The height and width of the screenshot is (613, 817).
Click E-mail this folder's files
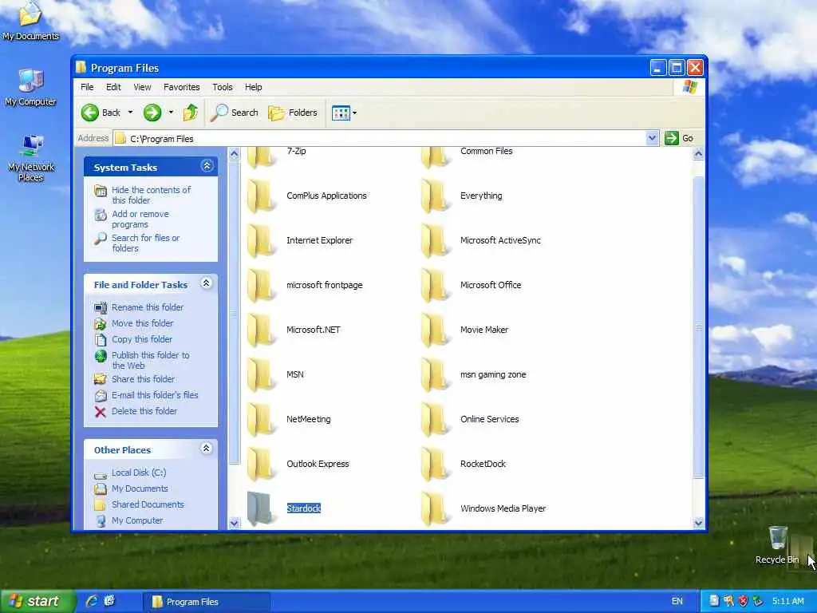pos(155,395)
